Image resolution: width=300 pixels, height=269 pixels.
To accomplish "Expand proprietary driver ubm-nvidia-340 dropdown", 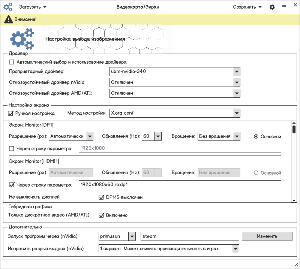I will coord(236,72).
